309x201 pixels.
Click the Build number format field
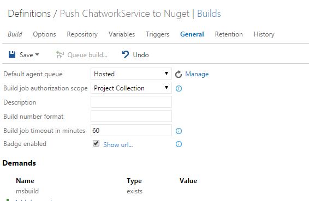131,116
